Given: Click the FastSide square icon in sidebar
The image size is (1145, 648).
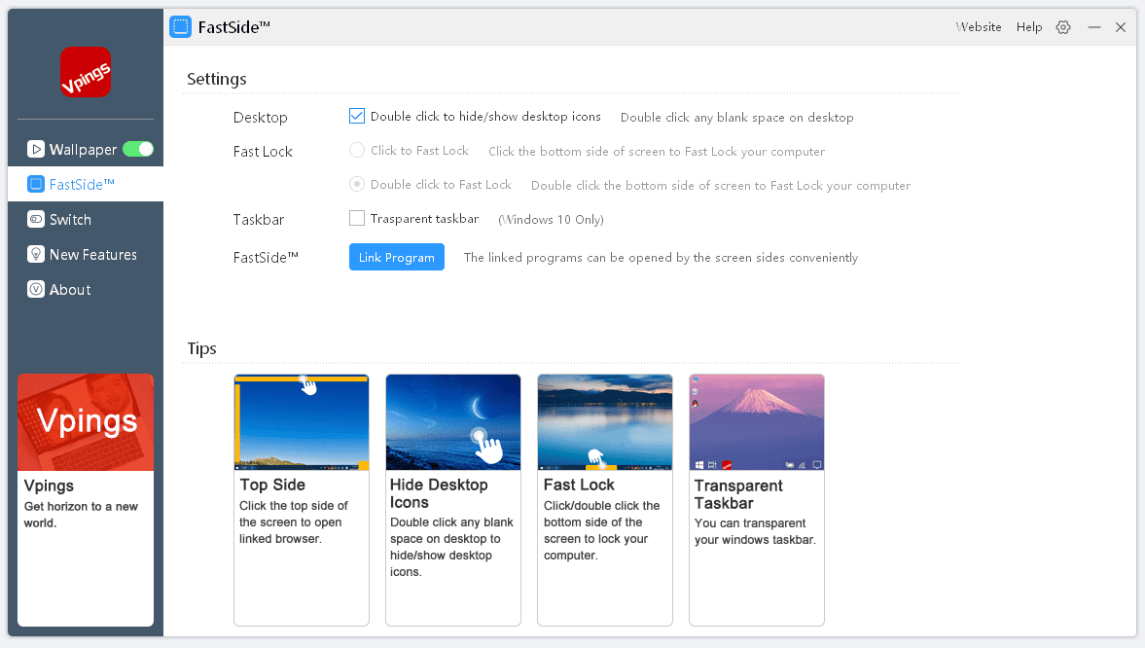Looking at the screenshot, I should pyautogui.click(x=36, y=184).
